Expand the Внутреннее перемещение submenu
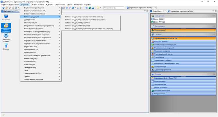 [41, 8]
